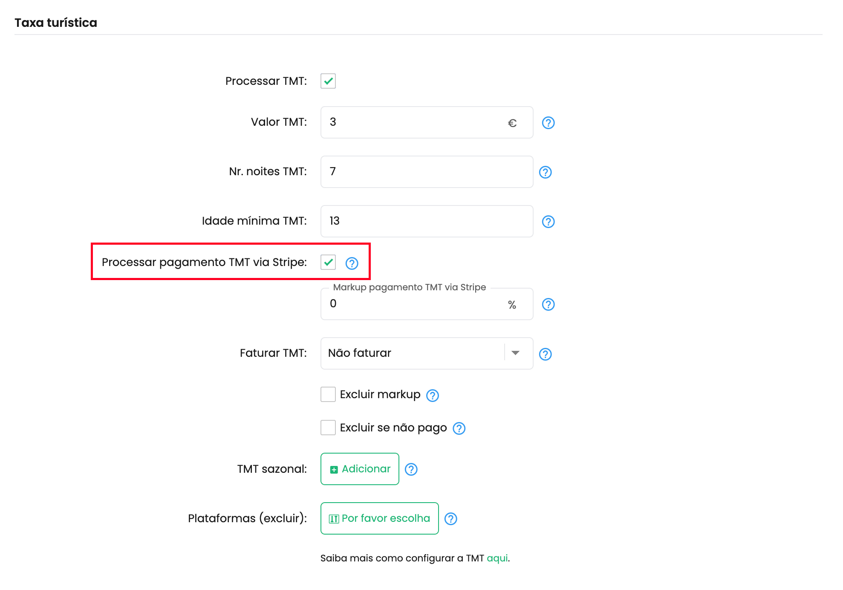Focus the Valor TMT input field
This screenshot has height=590, width=843.
[x=427, y=122]
